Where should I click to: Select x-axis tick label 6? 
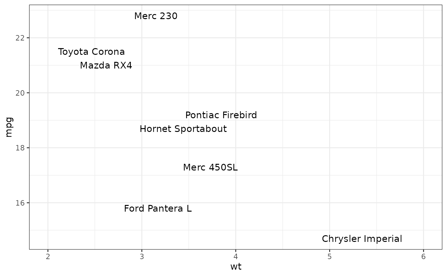click(423, 256)
